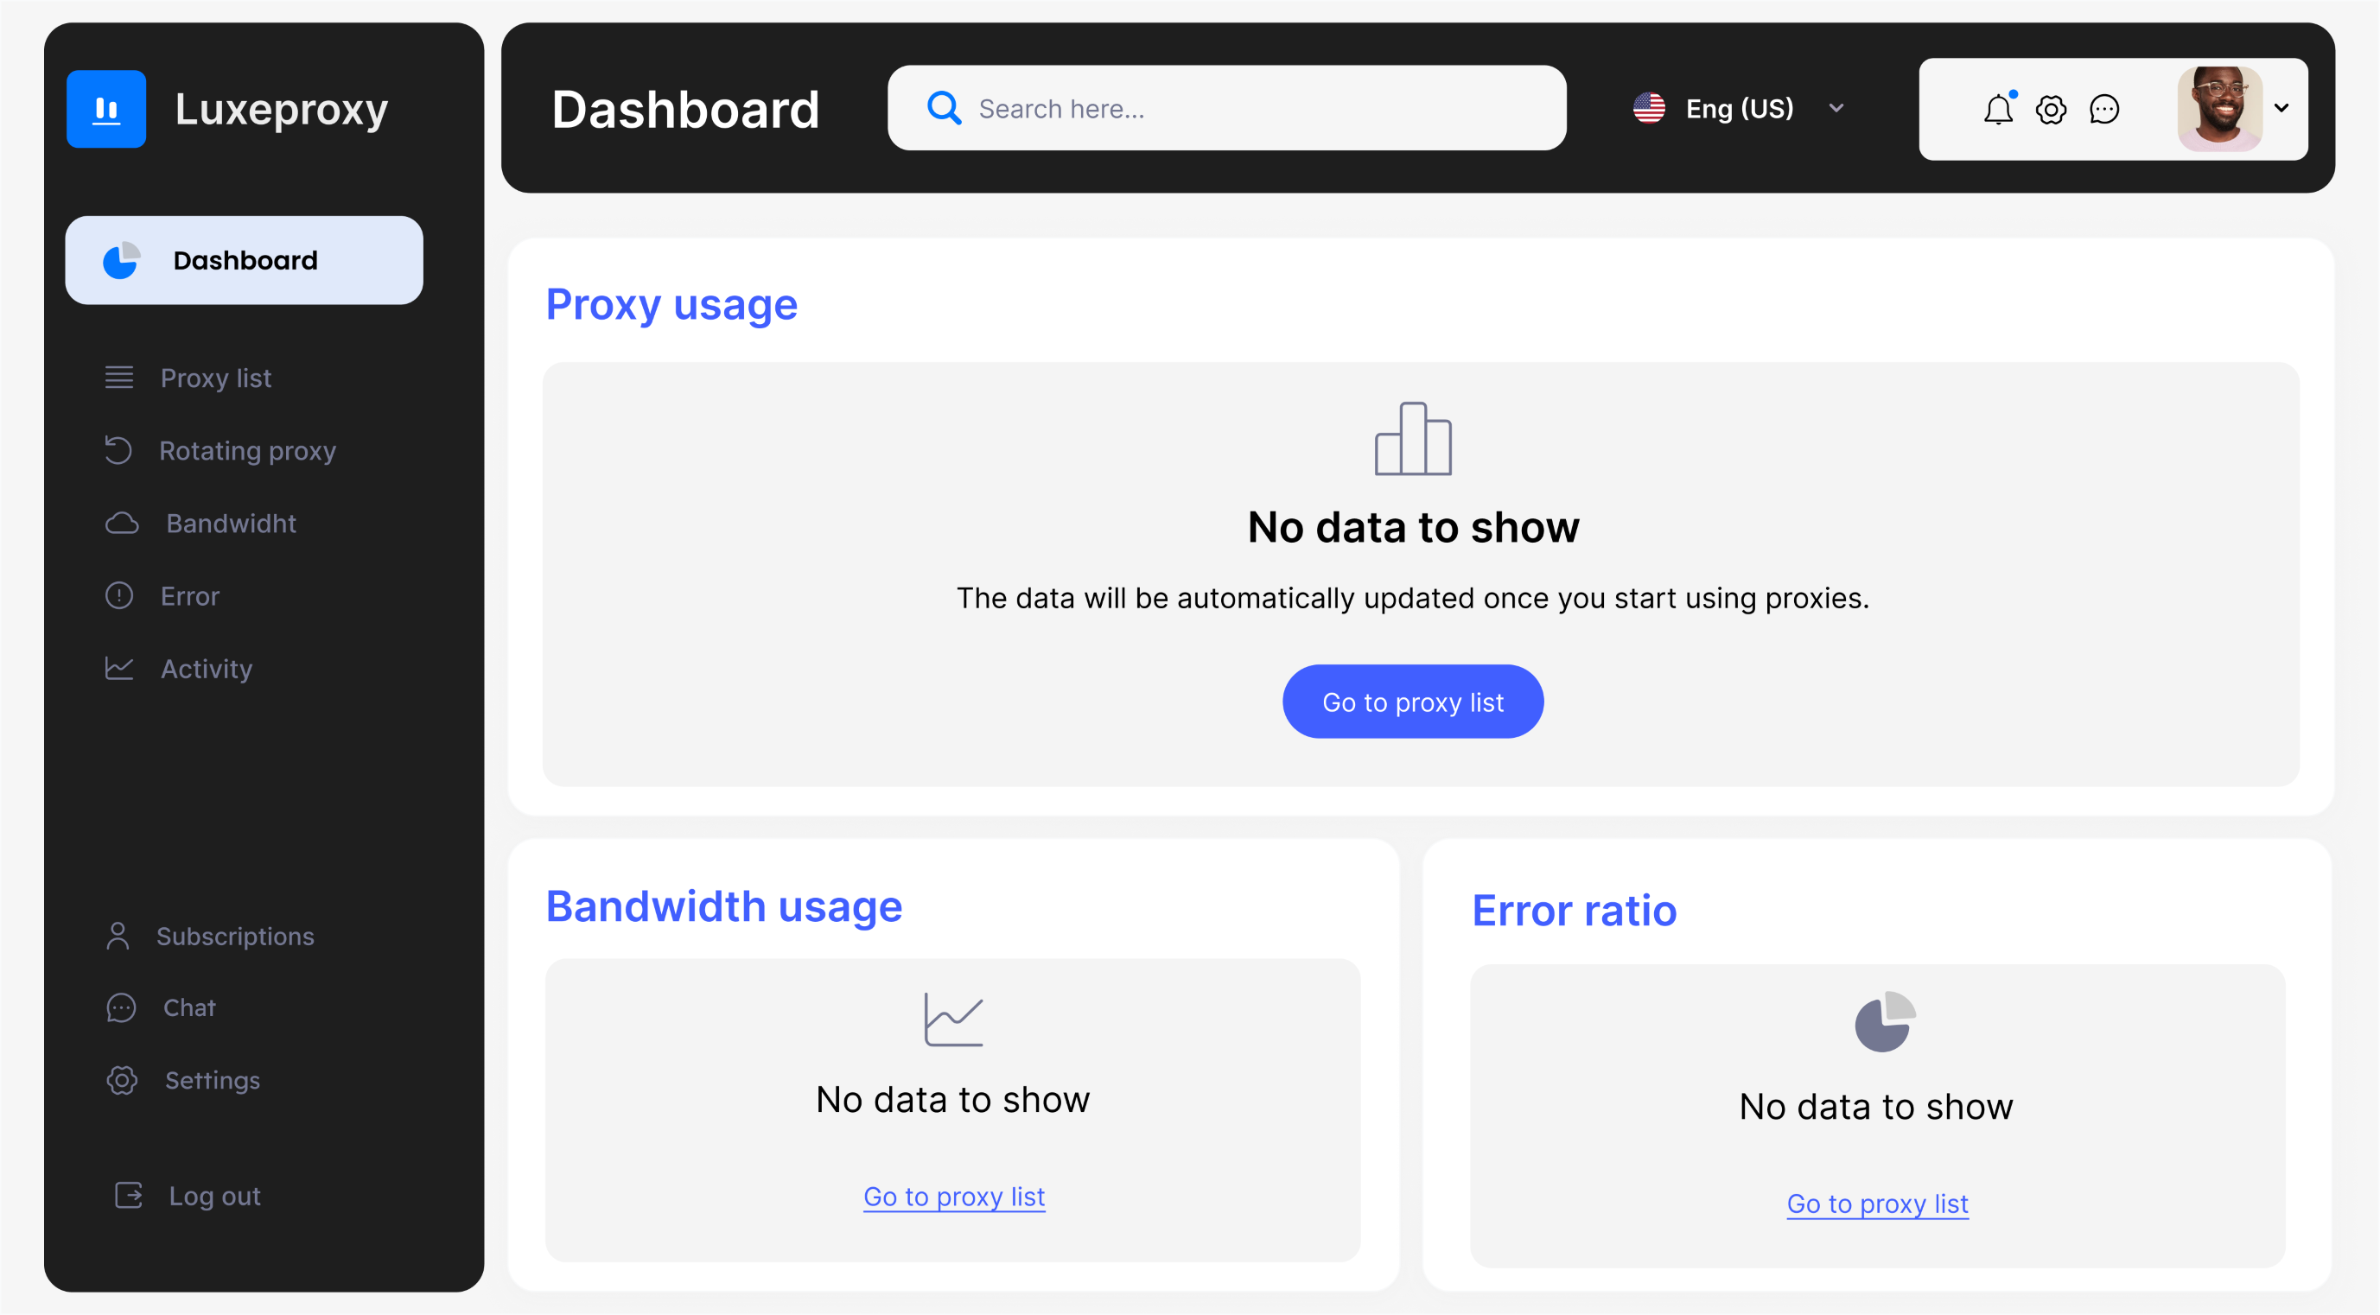Click the line chart icon in Bandwidth usage
Viewport: 2380px width, 1315px height.
[952, 1020]
